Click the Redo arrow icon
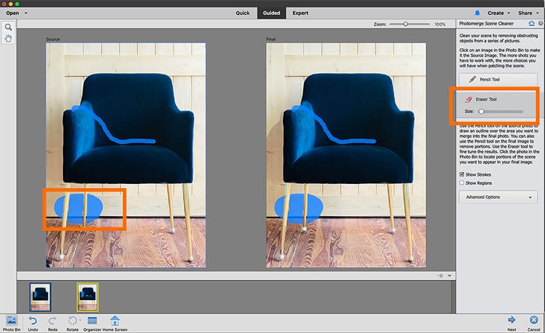 [x=53, y=321]
